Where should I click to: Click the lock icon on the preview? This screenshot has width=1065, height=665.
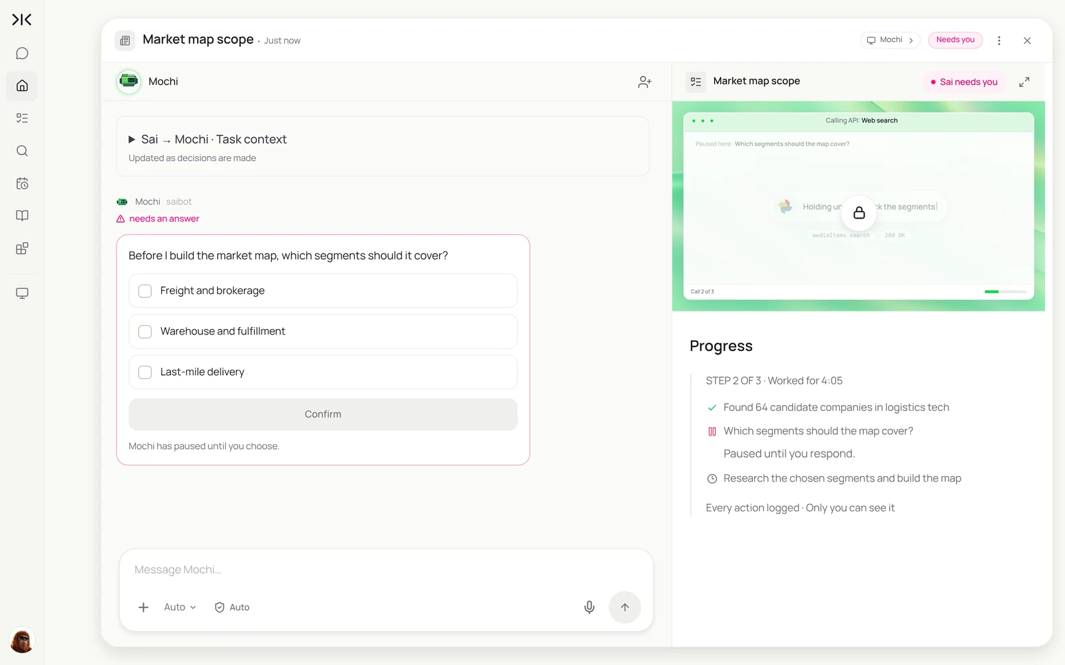pos(859,213)
